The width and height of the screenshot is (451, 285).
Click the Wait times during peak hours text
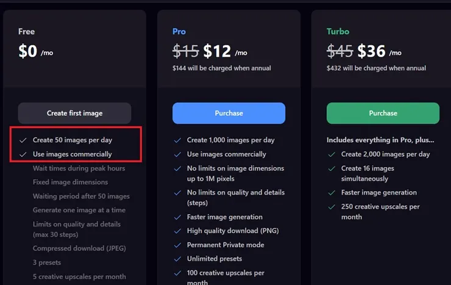pos(79,168)
